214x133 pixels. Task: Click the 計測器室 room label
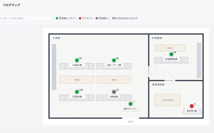[157, 38]
